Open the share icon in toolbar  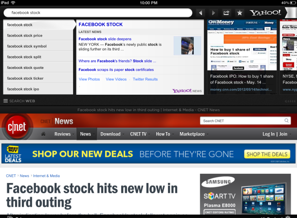pyautogui.click(x=226, y=13)
